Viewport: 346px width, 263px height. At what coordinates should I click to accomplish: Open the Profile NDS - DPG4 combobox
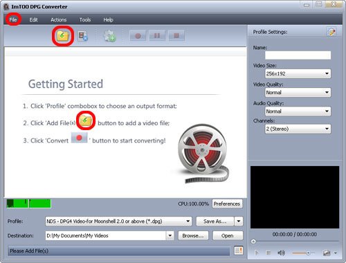click(118, 221)
